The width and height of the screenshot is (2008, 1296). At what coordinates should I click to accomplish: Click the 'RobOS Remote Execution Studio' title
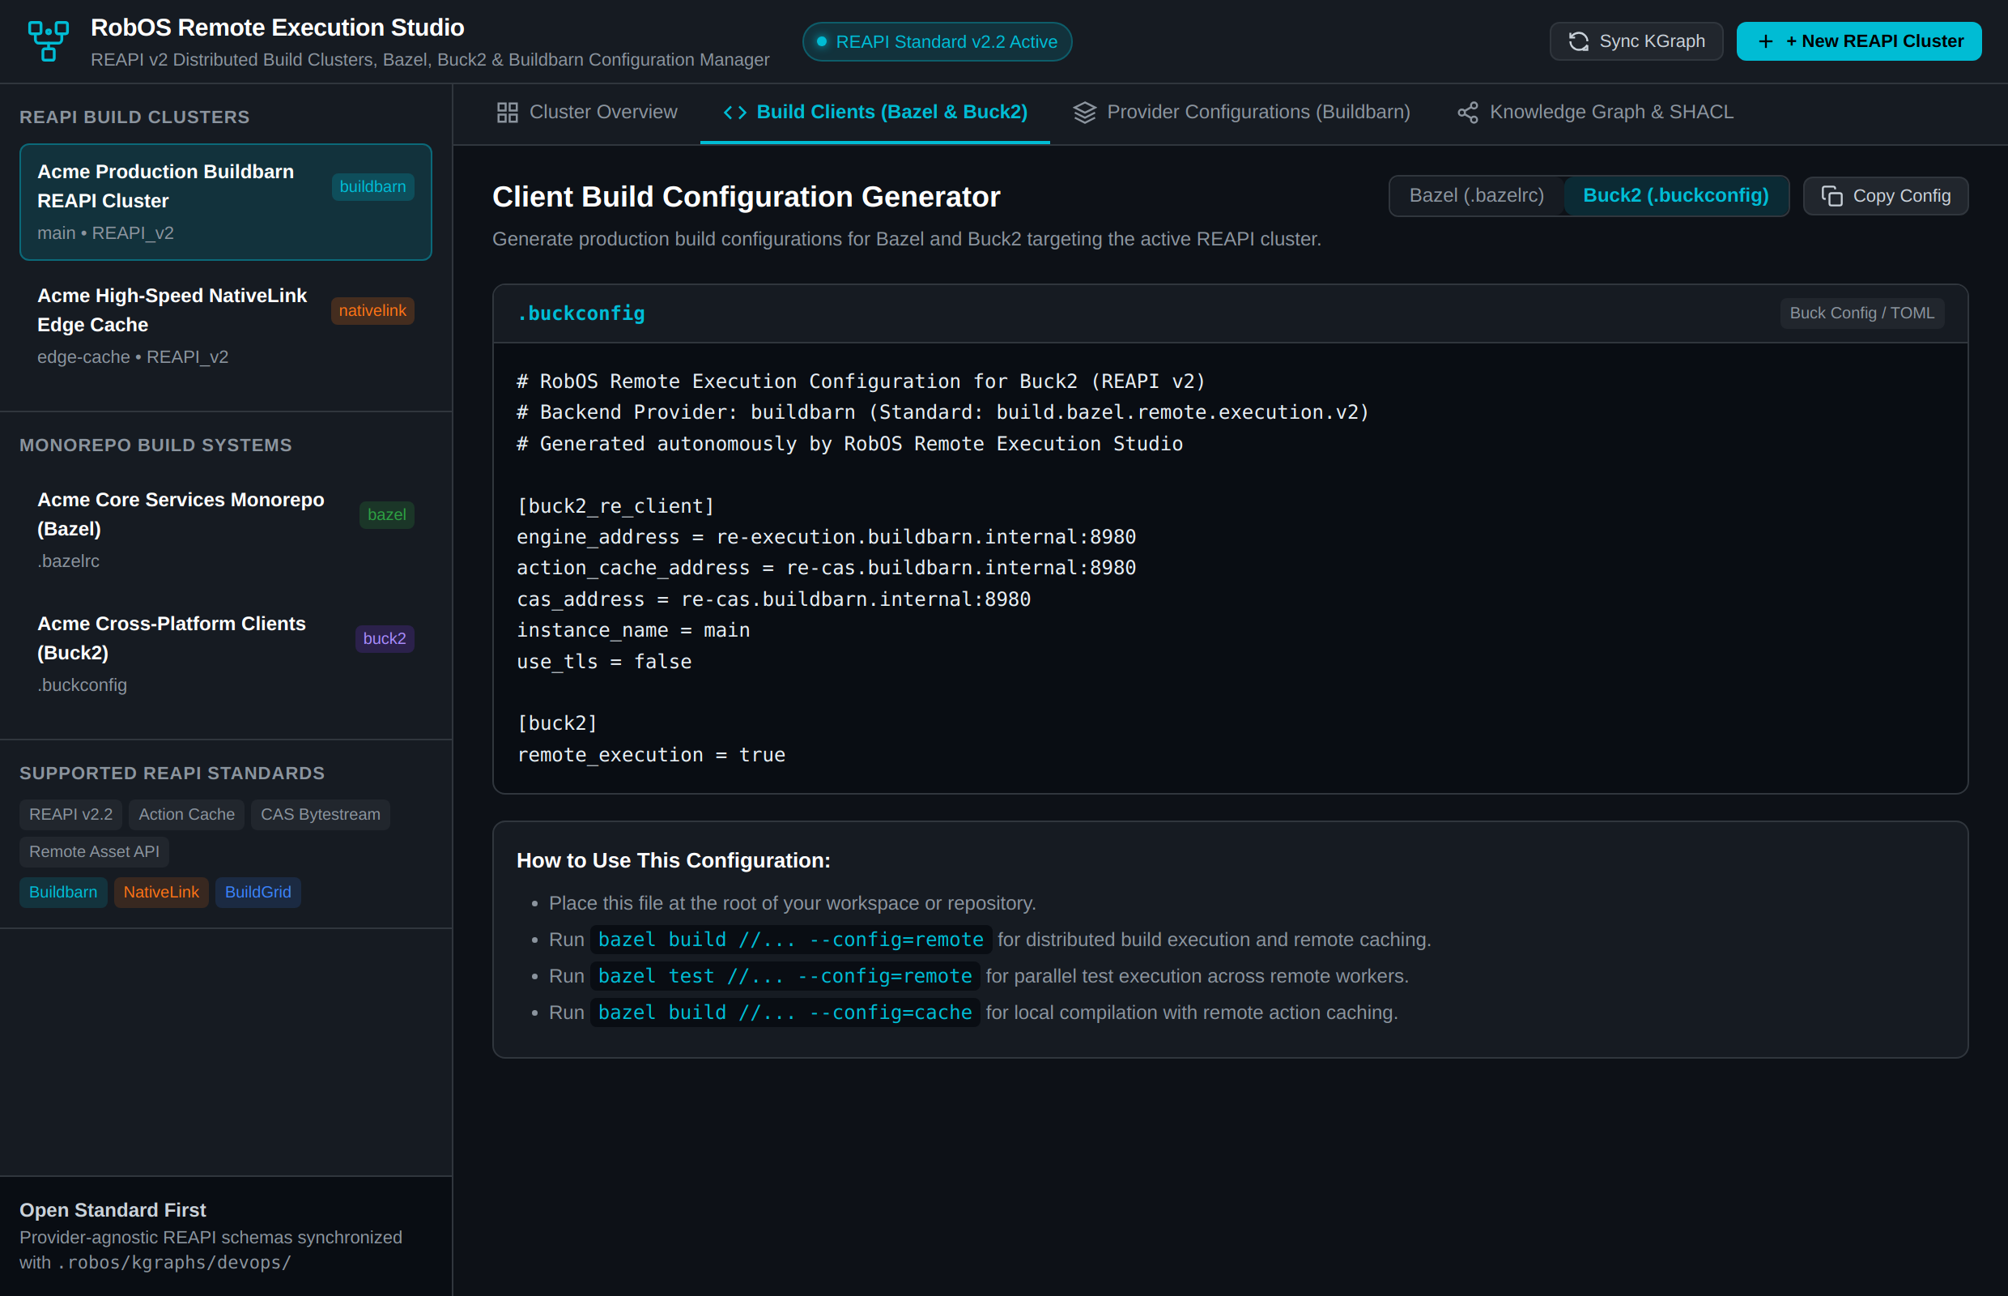tap(277, 28)
